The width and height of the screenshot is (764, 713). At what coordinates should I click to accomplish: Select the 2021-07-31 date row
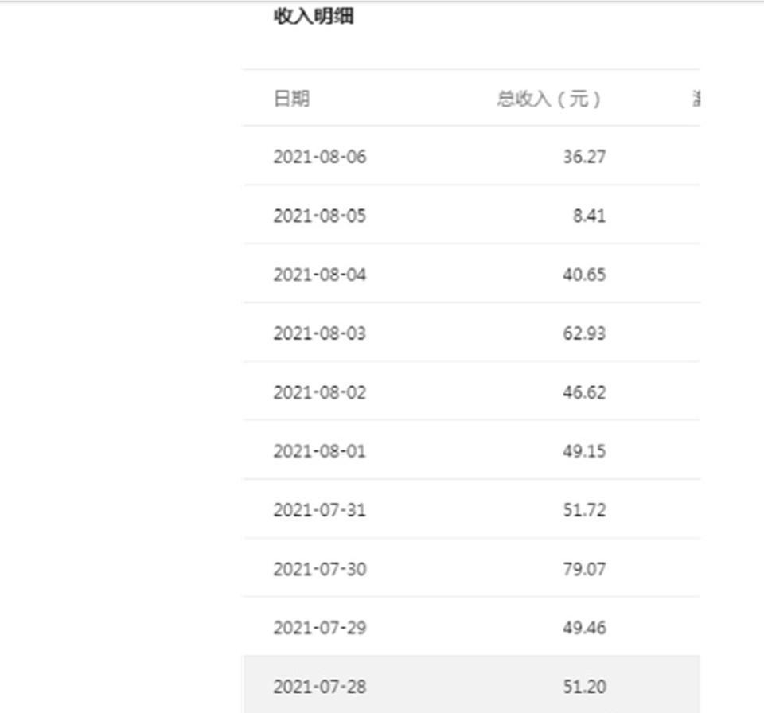coord(320,510)
